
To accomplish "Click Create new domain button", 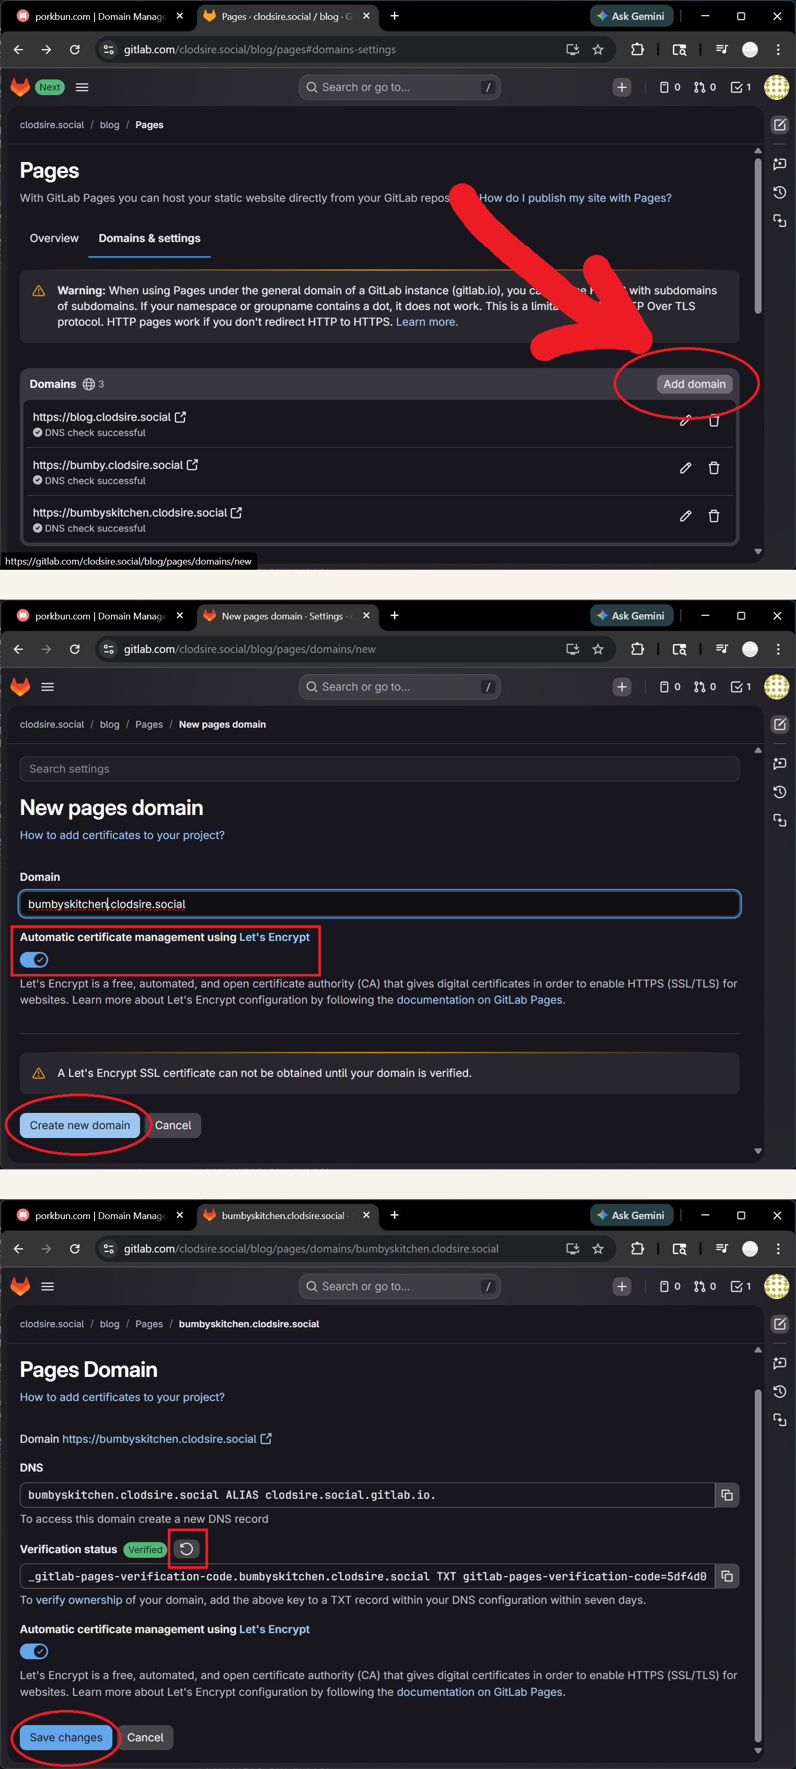I will click(x=79, y=1125).
